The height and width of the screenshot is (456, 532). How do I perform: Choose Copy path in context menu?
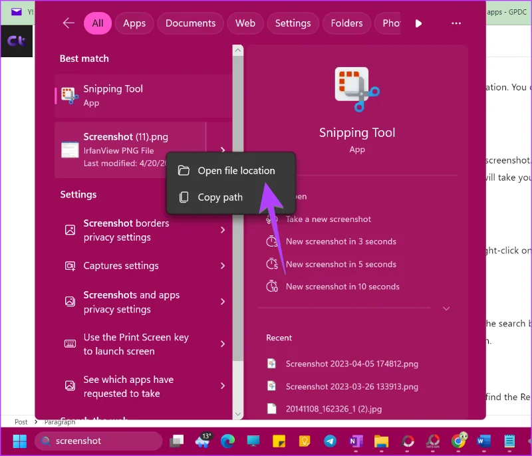tap(231, 197)
